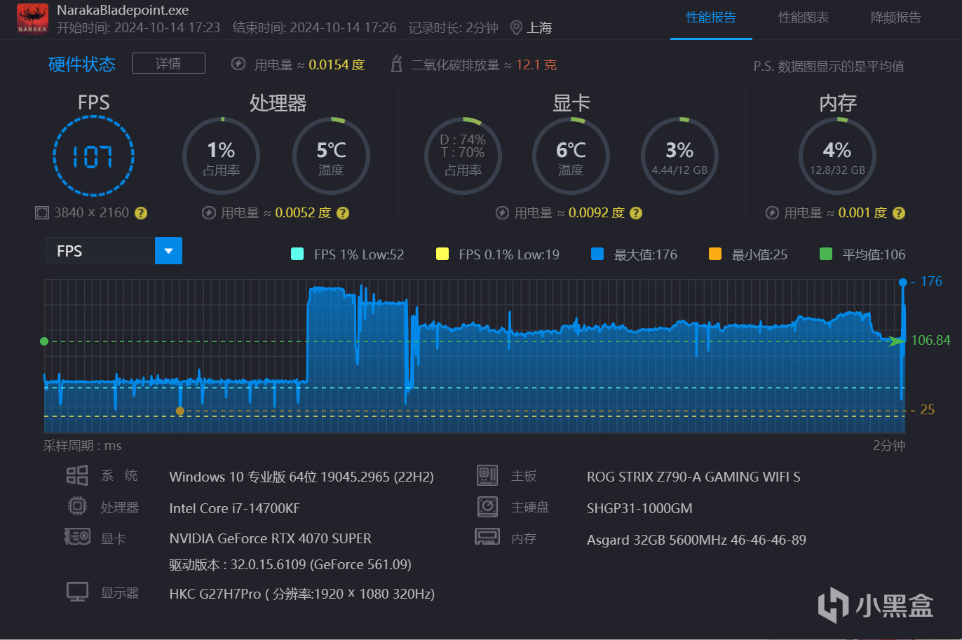
Task: Click the processor 5℃ 温度 gauge
Action: (331, 156)
